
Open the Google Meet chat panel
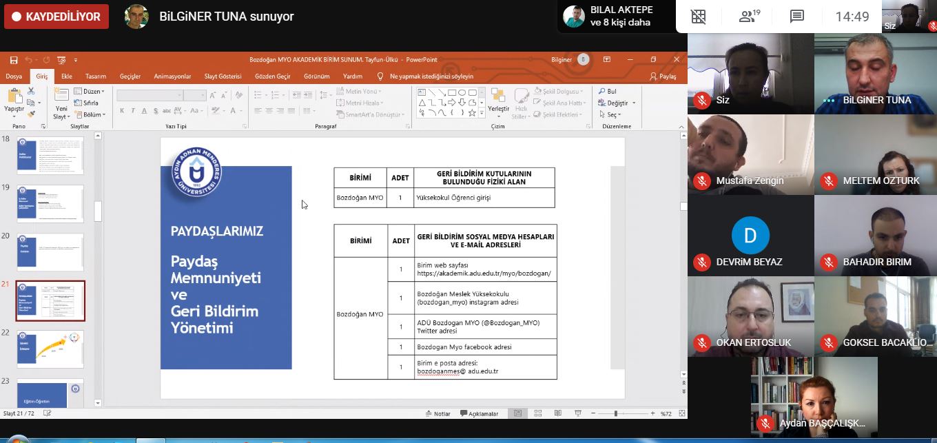click(x=797, y=17)
